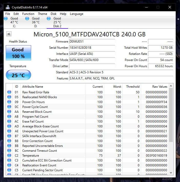Minimize the CrystalDiskInfo window

[146, 7]
